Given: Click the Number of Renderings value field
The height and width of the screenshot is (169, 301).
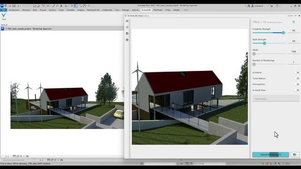Looking at the screenshot, I should coord(293,62).
